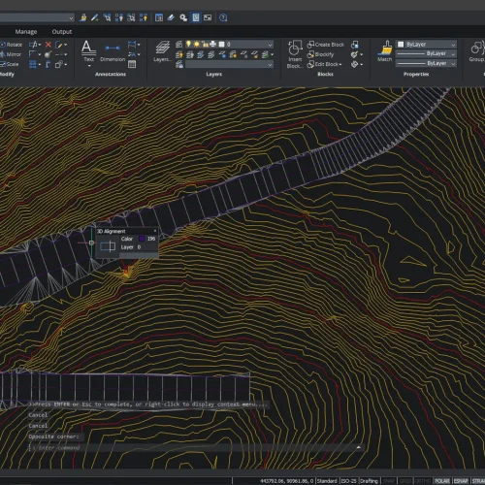Click the Edit Block button
Image resolution: width=485 pixels, height=485 pixels.
tap(323, 64)
